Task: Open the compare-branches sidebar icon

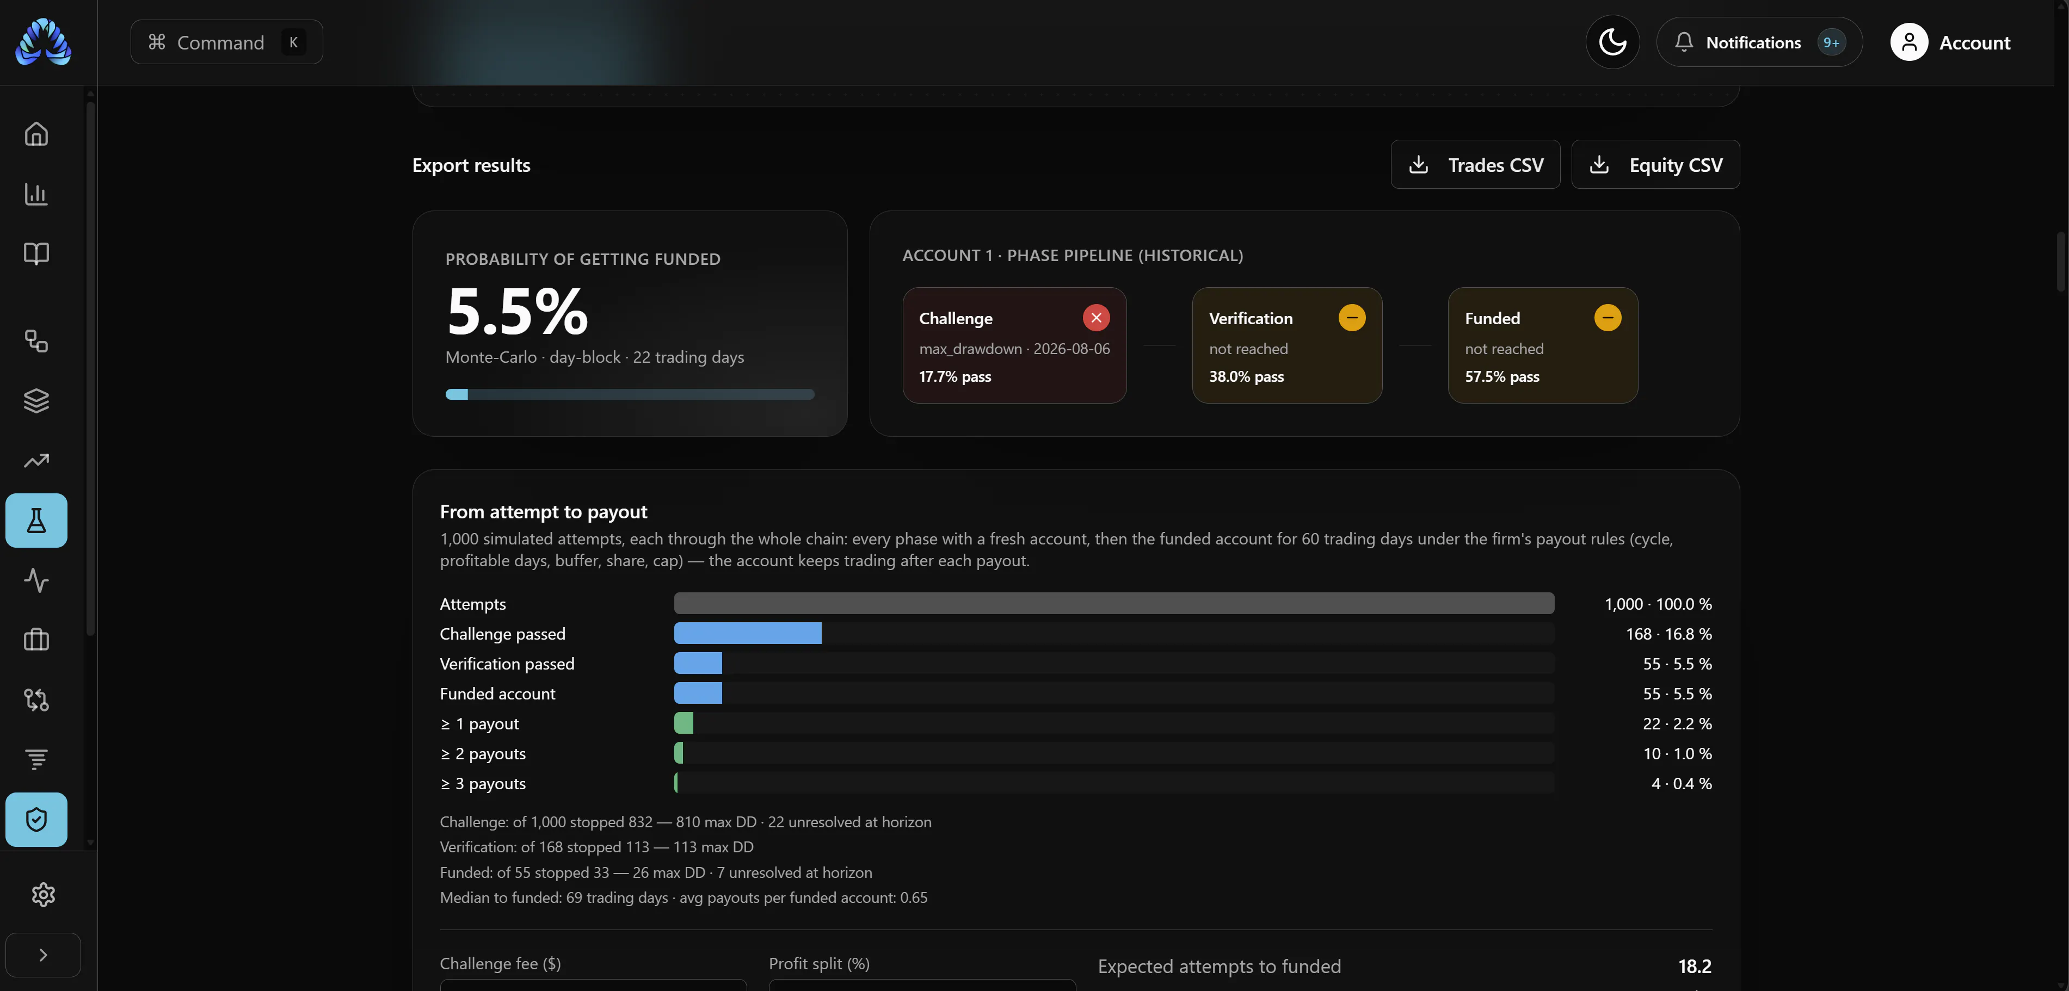Action: (x=36, y=699)
